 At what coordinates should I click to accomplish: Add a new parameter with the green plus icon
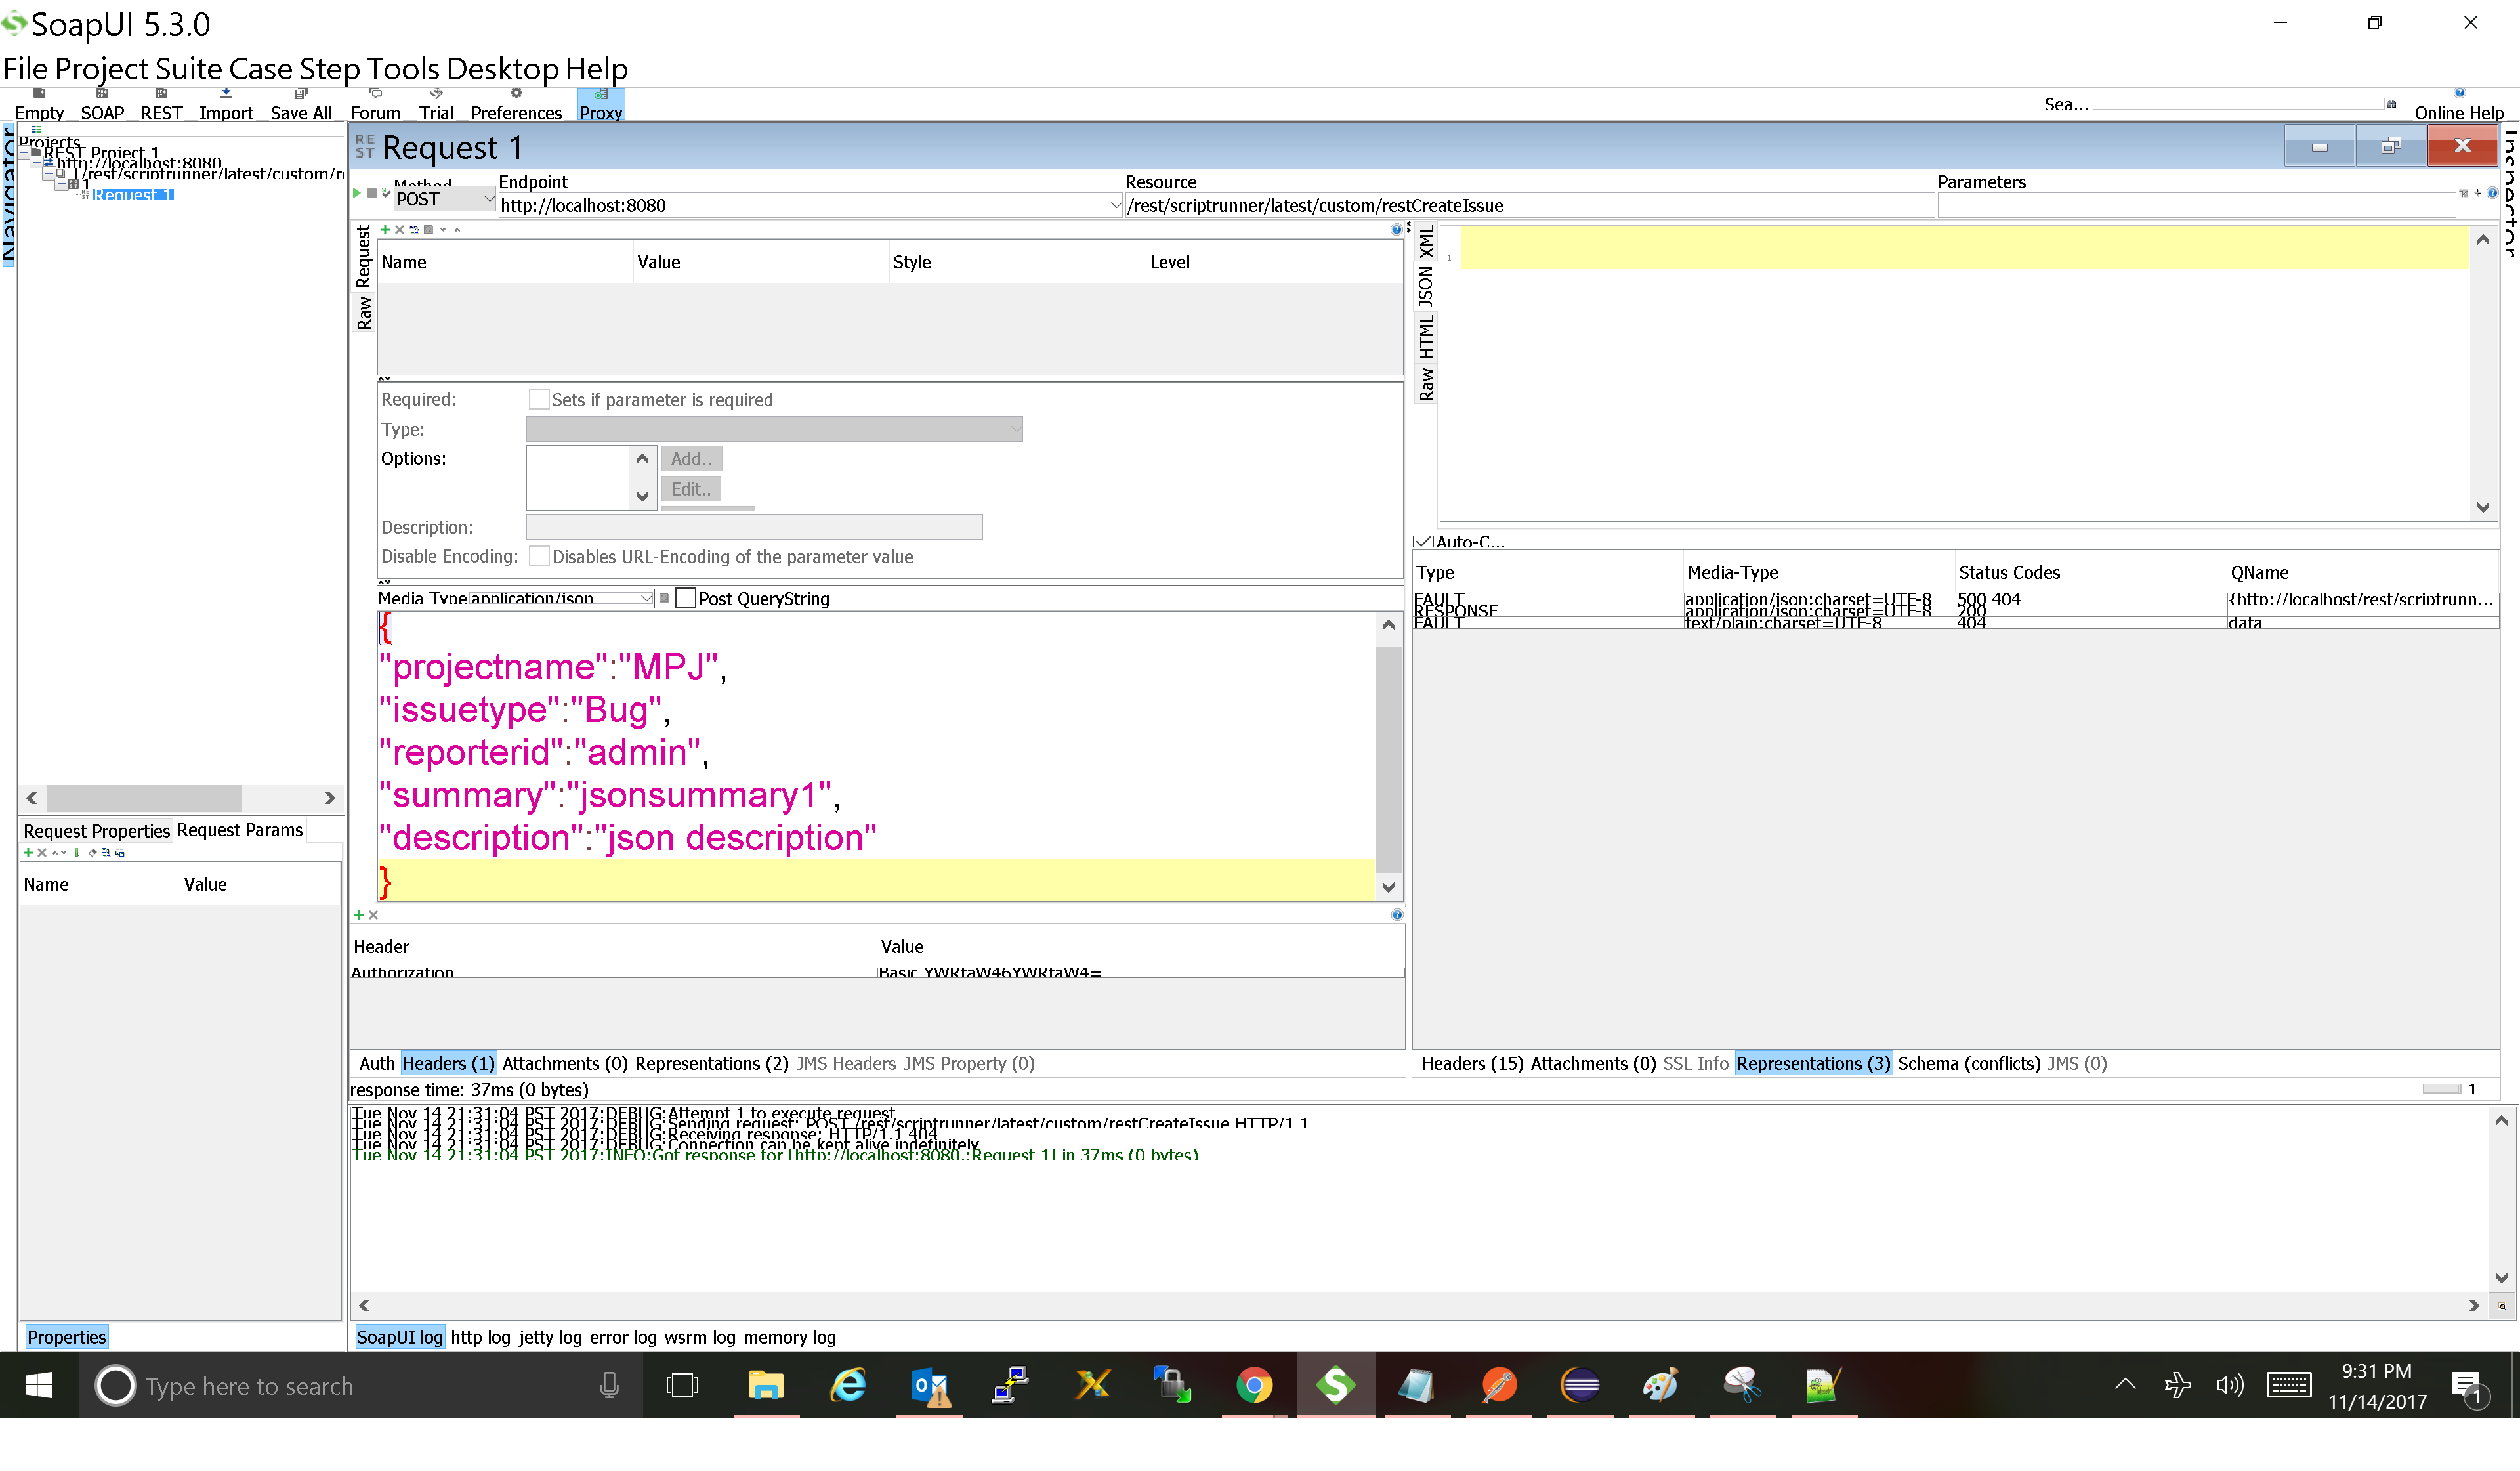pyautogui.click(x=385, y=229)
